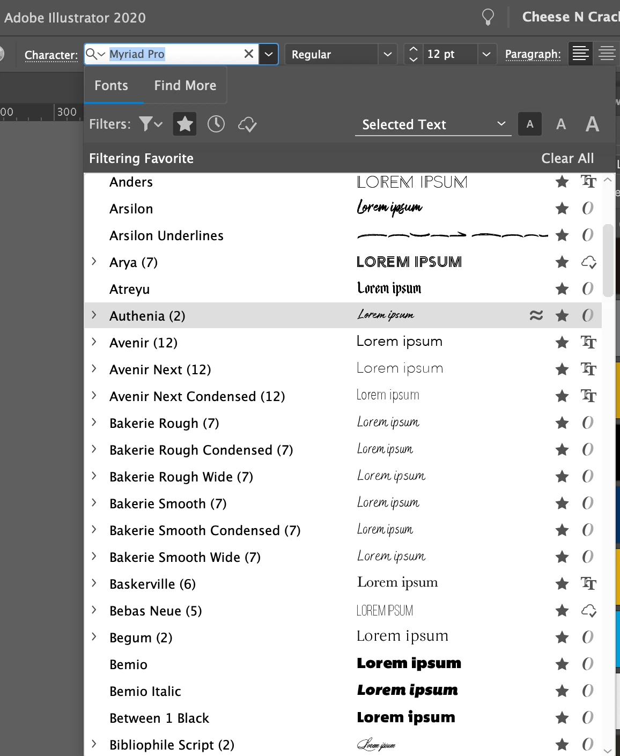This screenshot has width=620, height=756.
Task: Select Bakerie Rough Condensed font
Action: tap(343, 450)
